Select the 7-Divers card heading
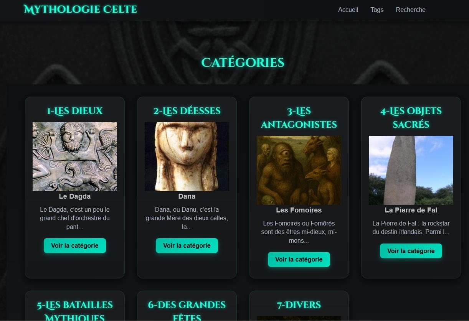This screenshot has width=469, height=321. pos(299,305)
